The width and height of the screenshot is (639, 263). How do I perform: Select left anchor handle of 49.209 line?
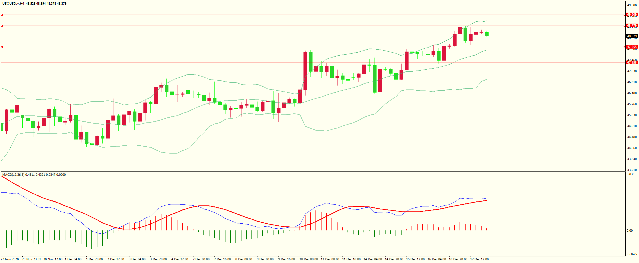point(2,15)
